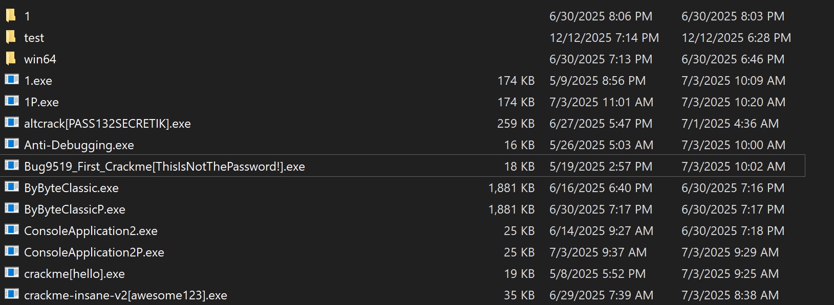Click the ConsoleApplication2P.exe file icon
The height and width of the screenshot is (305, 834).
tap(12, 251)
